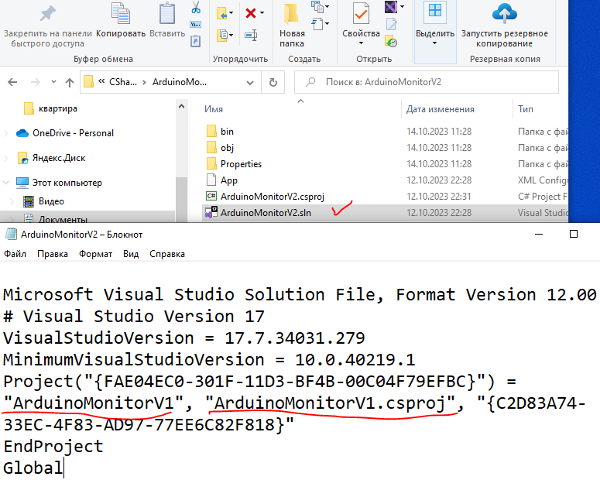
Task: Click the Вставить (Paste) ribbon button
Action: [x=167, y=21]
